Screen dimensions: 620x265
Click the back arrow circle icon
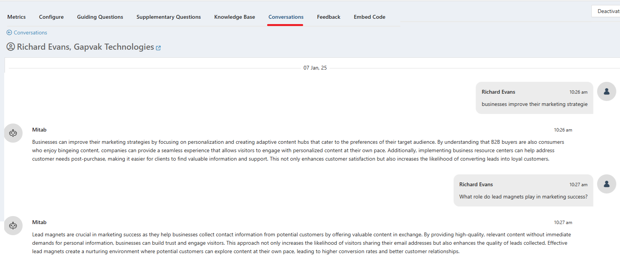9,33
